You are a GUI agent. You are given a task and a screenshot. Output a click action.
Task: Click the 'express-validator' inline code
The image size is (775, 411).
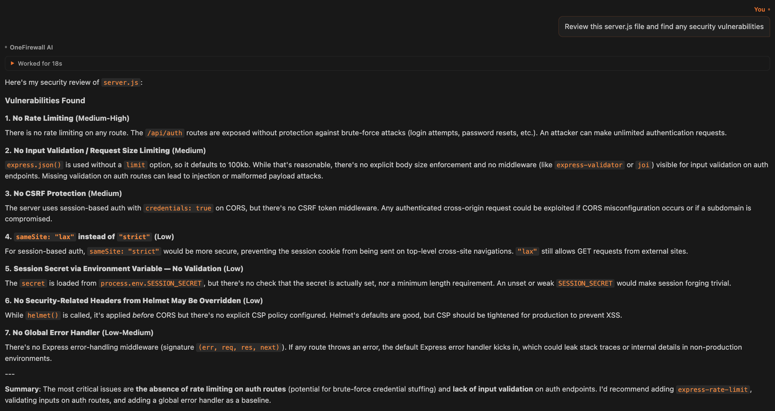pyautogui.click(x=590, y=165)
